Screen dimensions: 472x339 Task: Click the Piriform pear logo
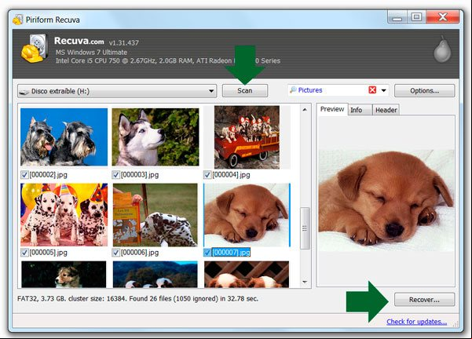[442, 49]
